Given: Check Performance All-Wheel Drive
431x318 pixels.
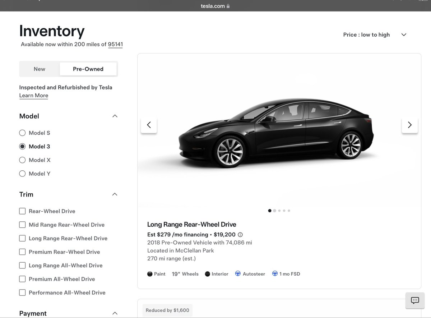Looking at the screenshot, I should coord(22,292).
